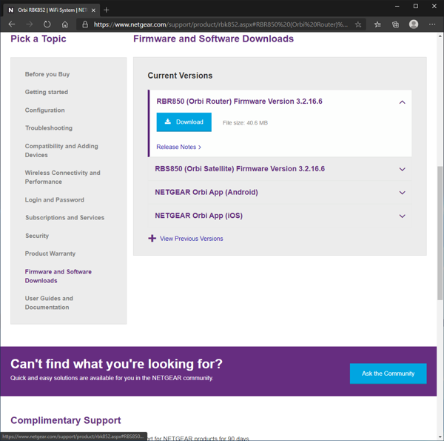Click scrollbar down arrow
This screenshot has height=441, width=444.
pyautogui.click(x=440, y=437)
